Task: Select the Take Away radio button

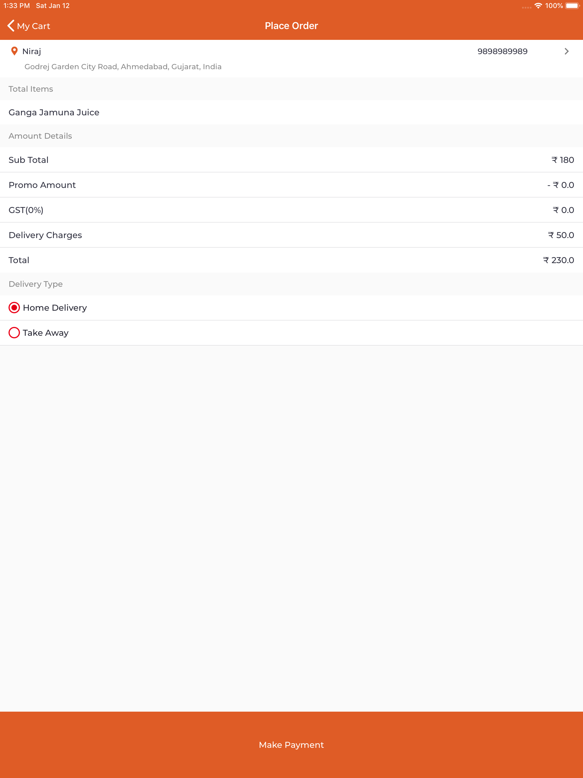Action: pos(14,333)
